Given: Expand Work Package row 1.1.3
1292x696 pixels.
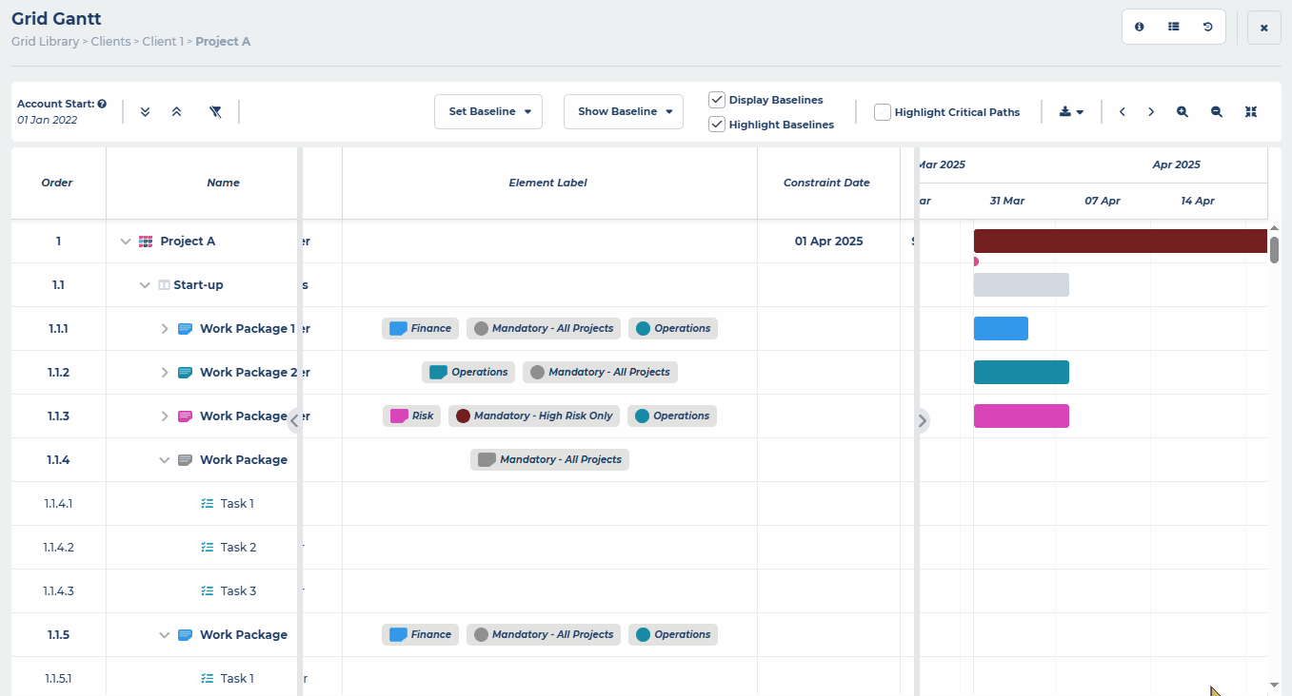Looking at the screenshot, I should coord(165,416).
